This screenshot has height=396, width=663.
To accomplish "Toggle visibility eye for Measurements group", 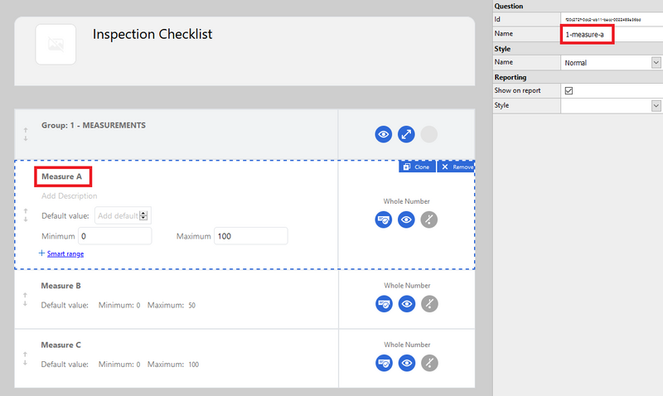I will pyautogui.click(x=383, y=133).
